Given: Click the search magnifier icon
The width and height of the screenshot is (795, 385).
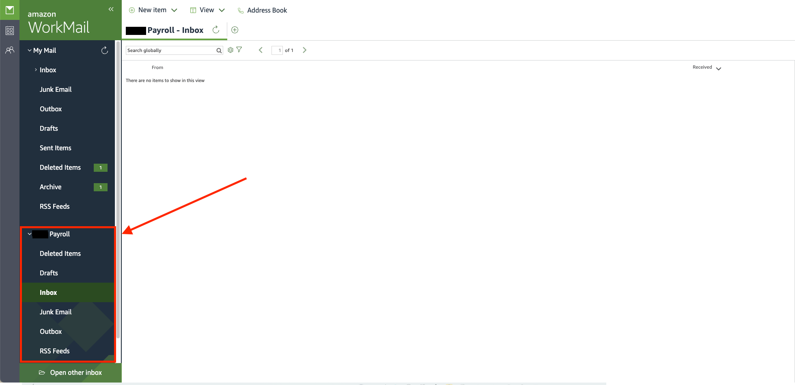Looking at the screenshot, I should [219, 50].
